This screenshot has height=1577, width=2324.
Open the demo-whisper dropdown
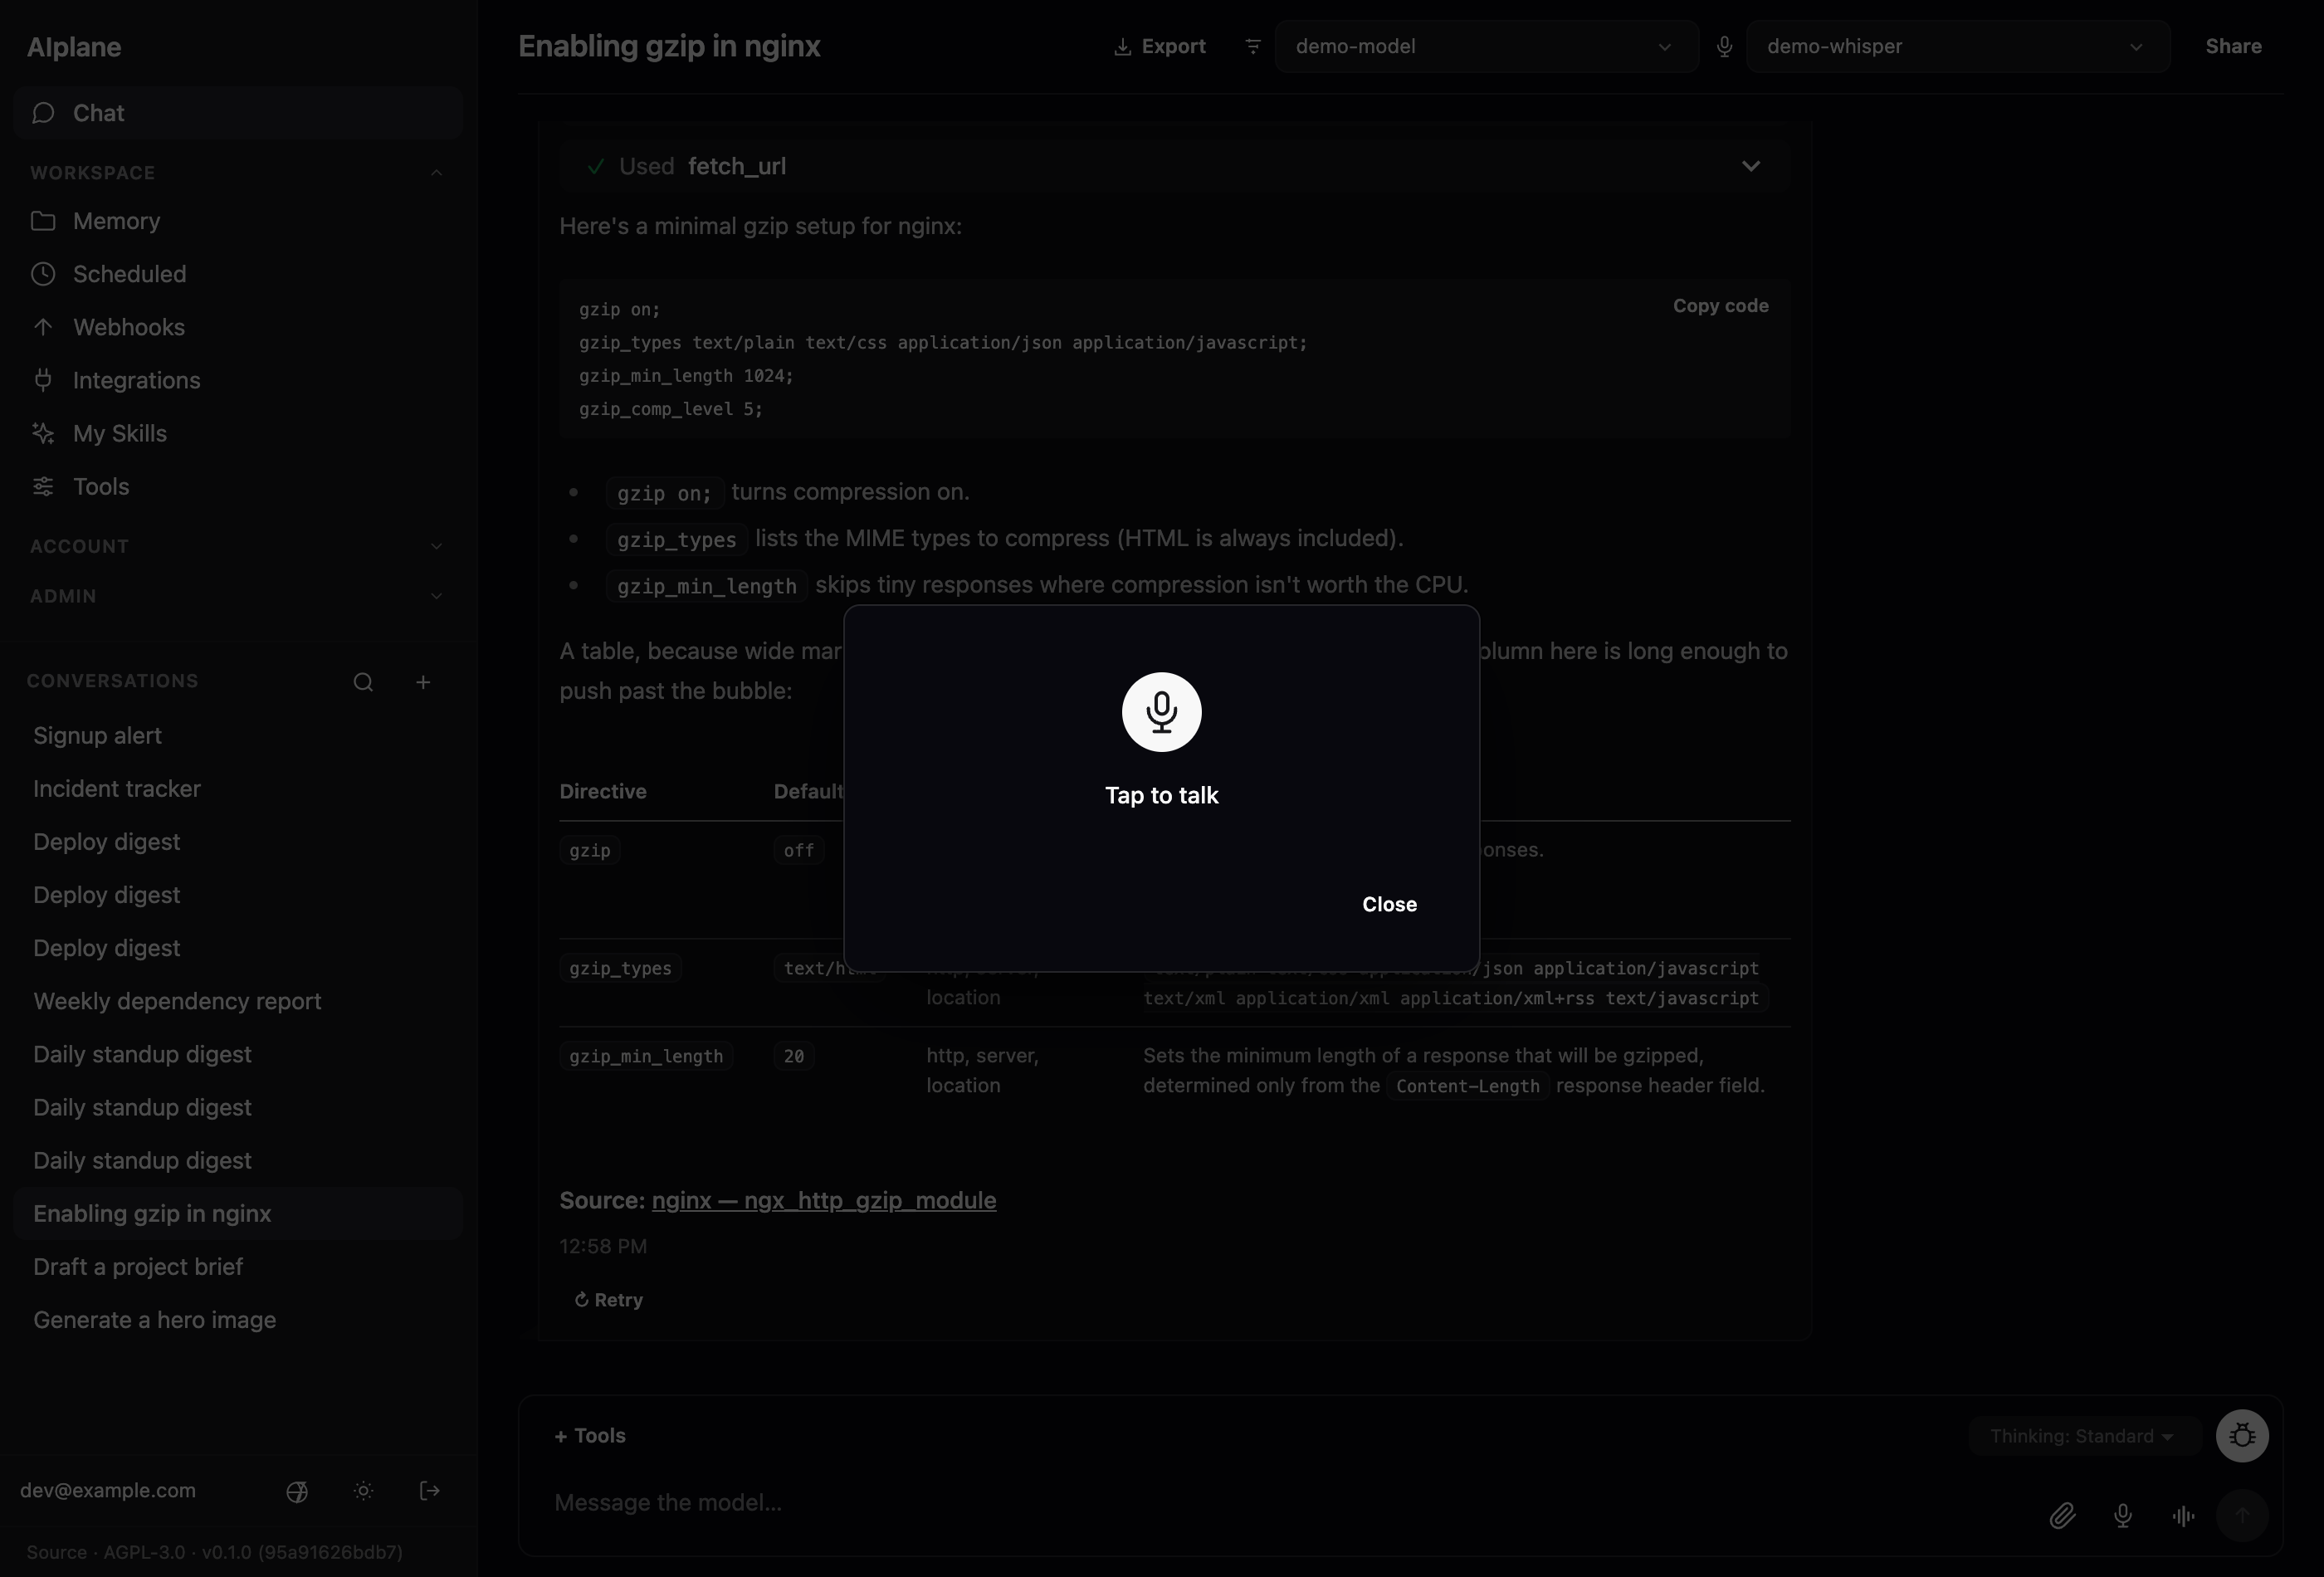click(1957, 46)
